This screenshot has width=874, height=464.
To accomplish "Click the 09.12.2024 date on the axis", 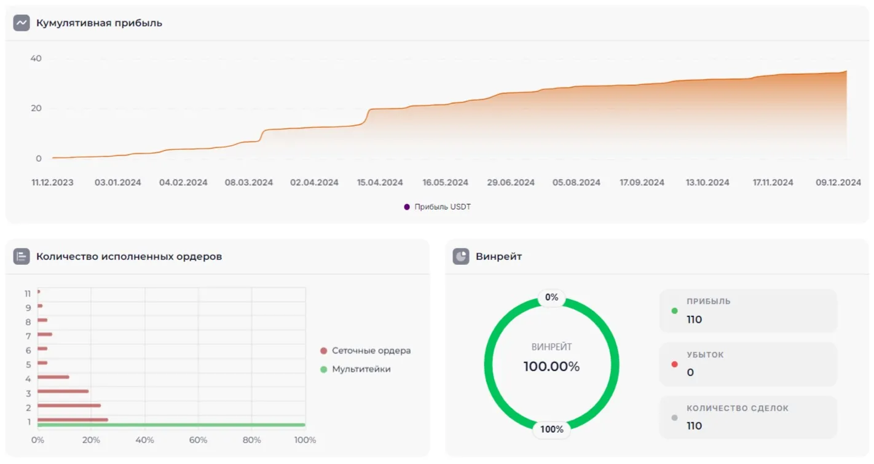I will pos(838,183).
